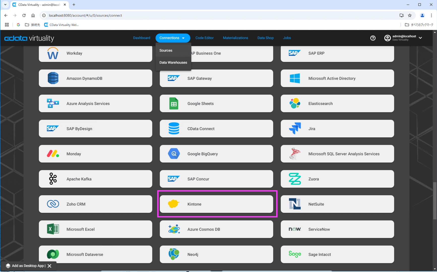This screenshot has width=437, height=272.
Task: Open the Jobs tab
Action: click(287, 38)
